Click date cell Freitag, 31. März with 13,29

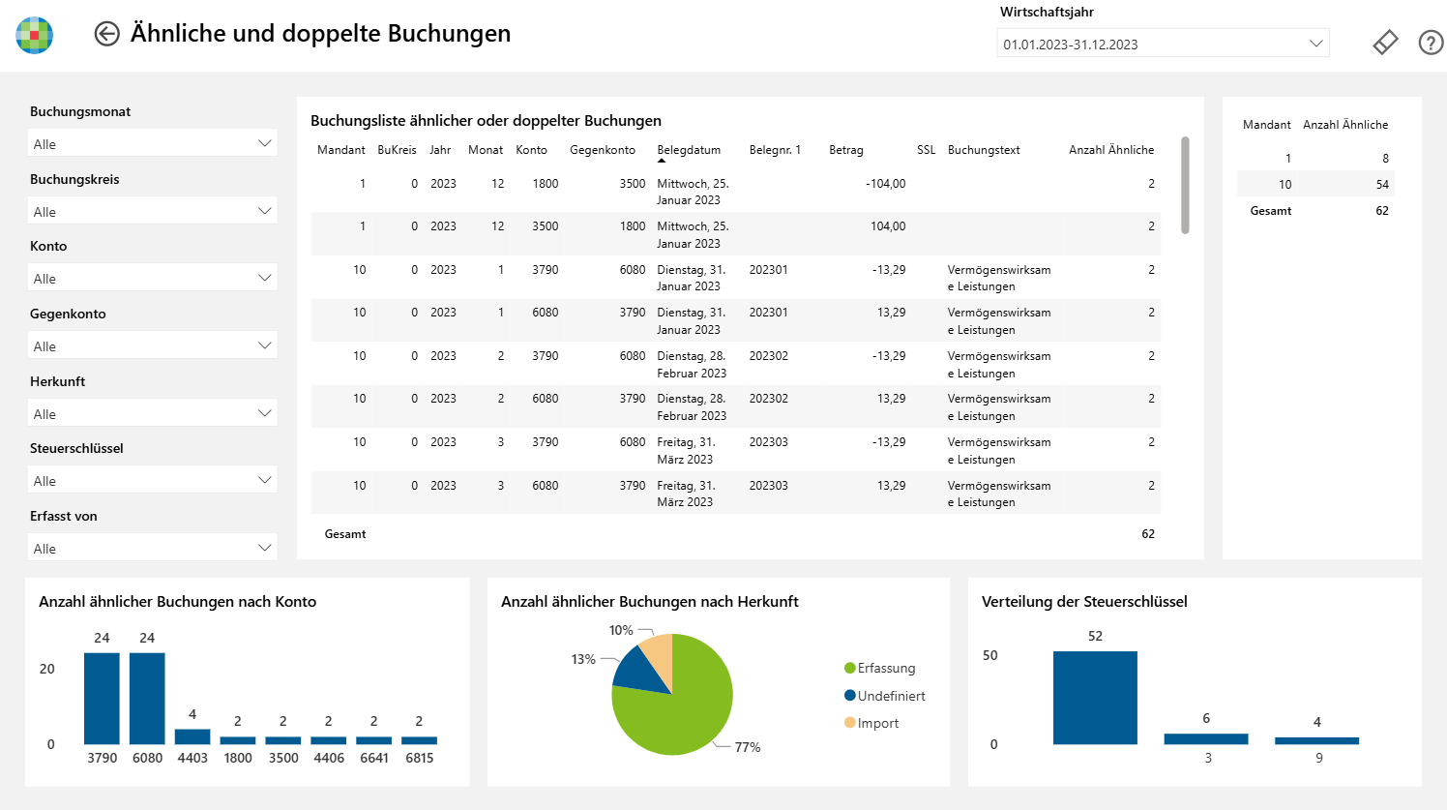pos(686,494)
